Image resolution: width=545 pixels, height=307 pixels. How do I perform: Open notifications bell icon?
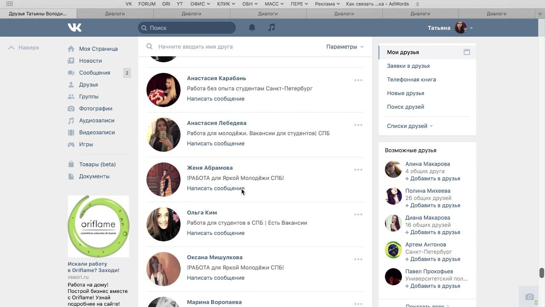click(x=252, y=28)
